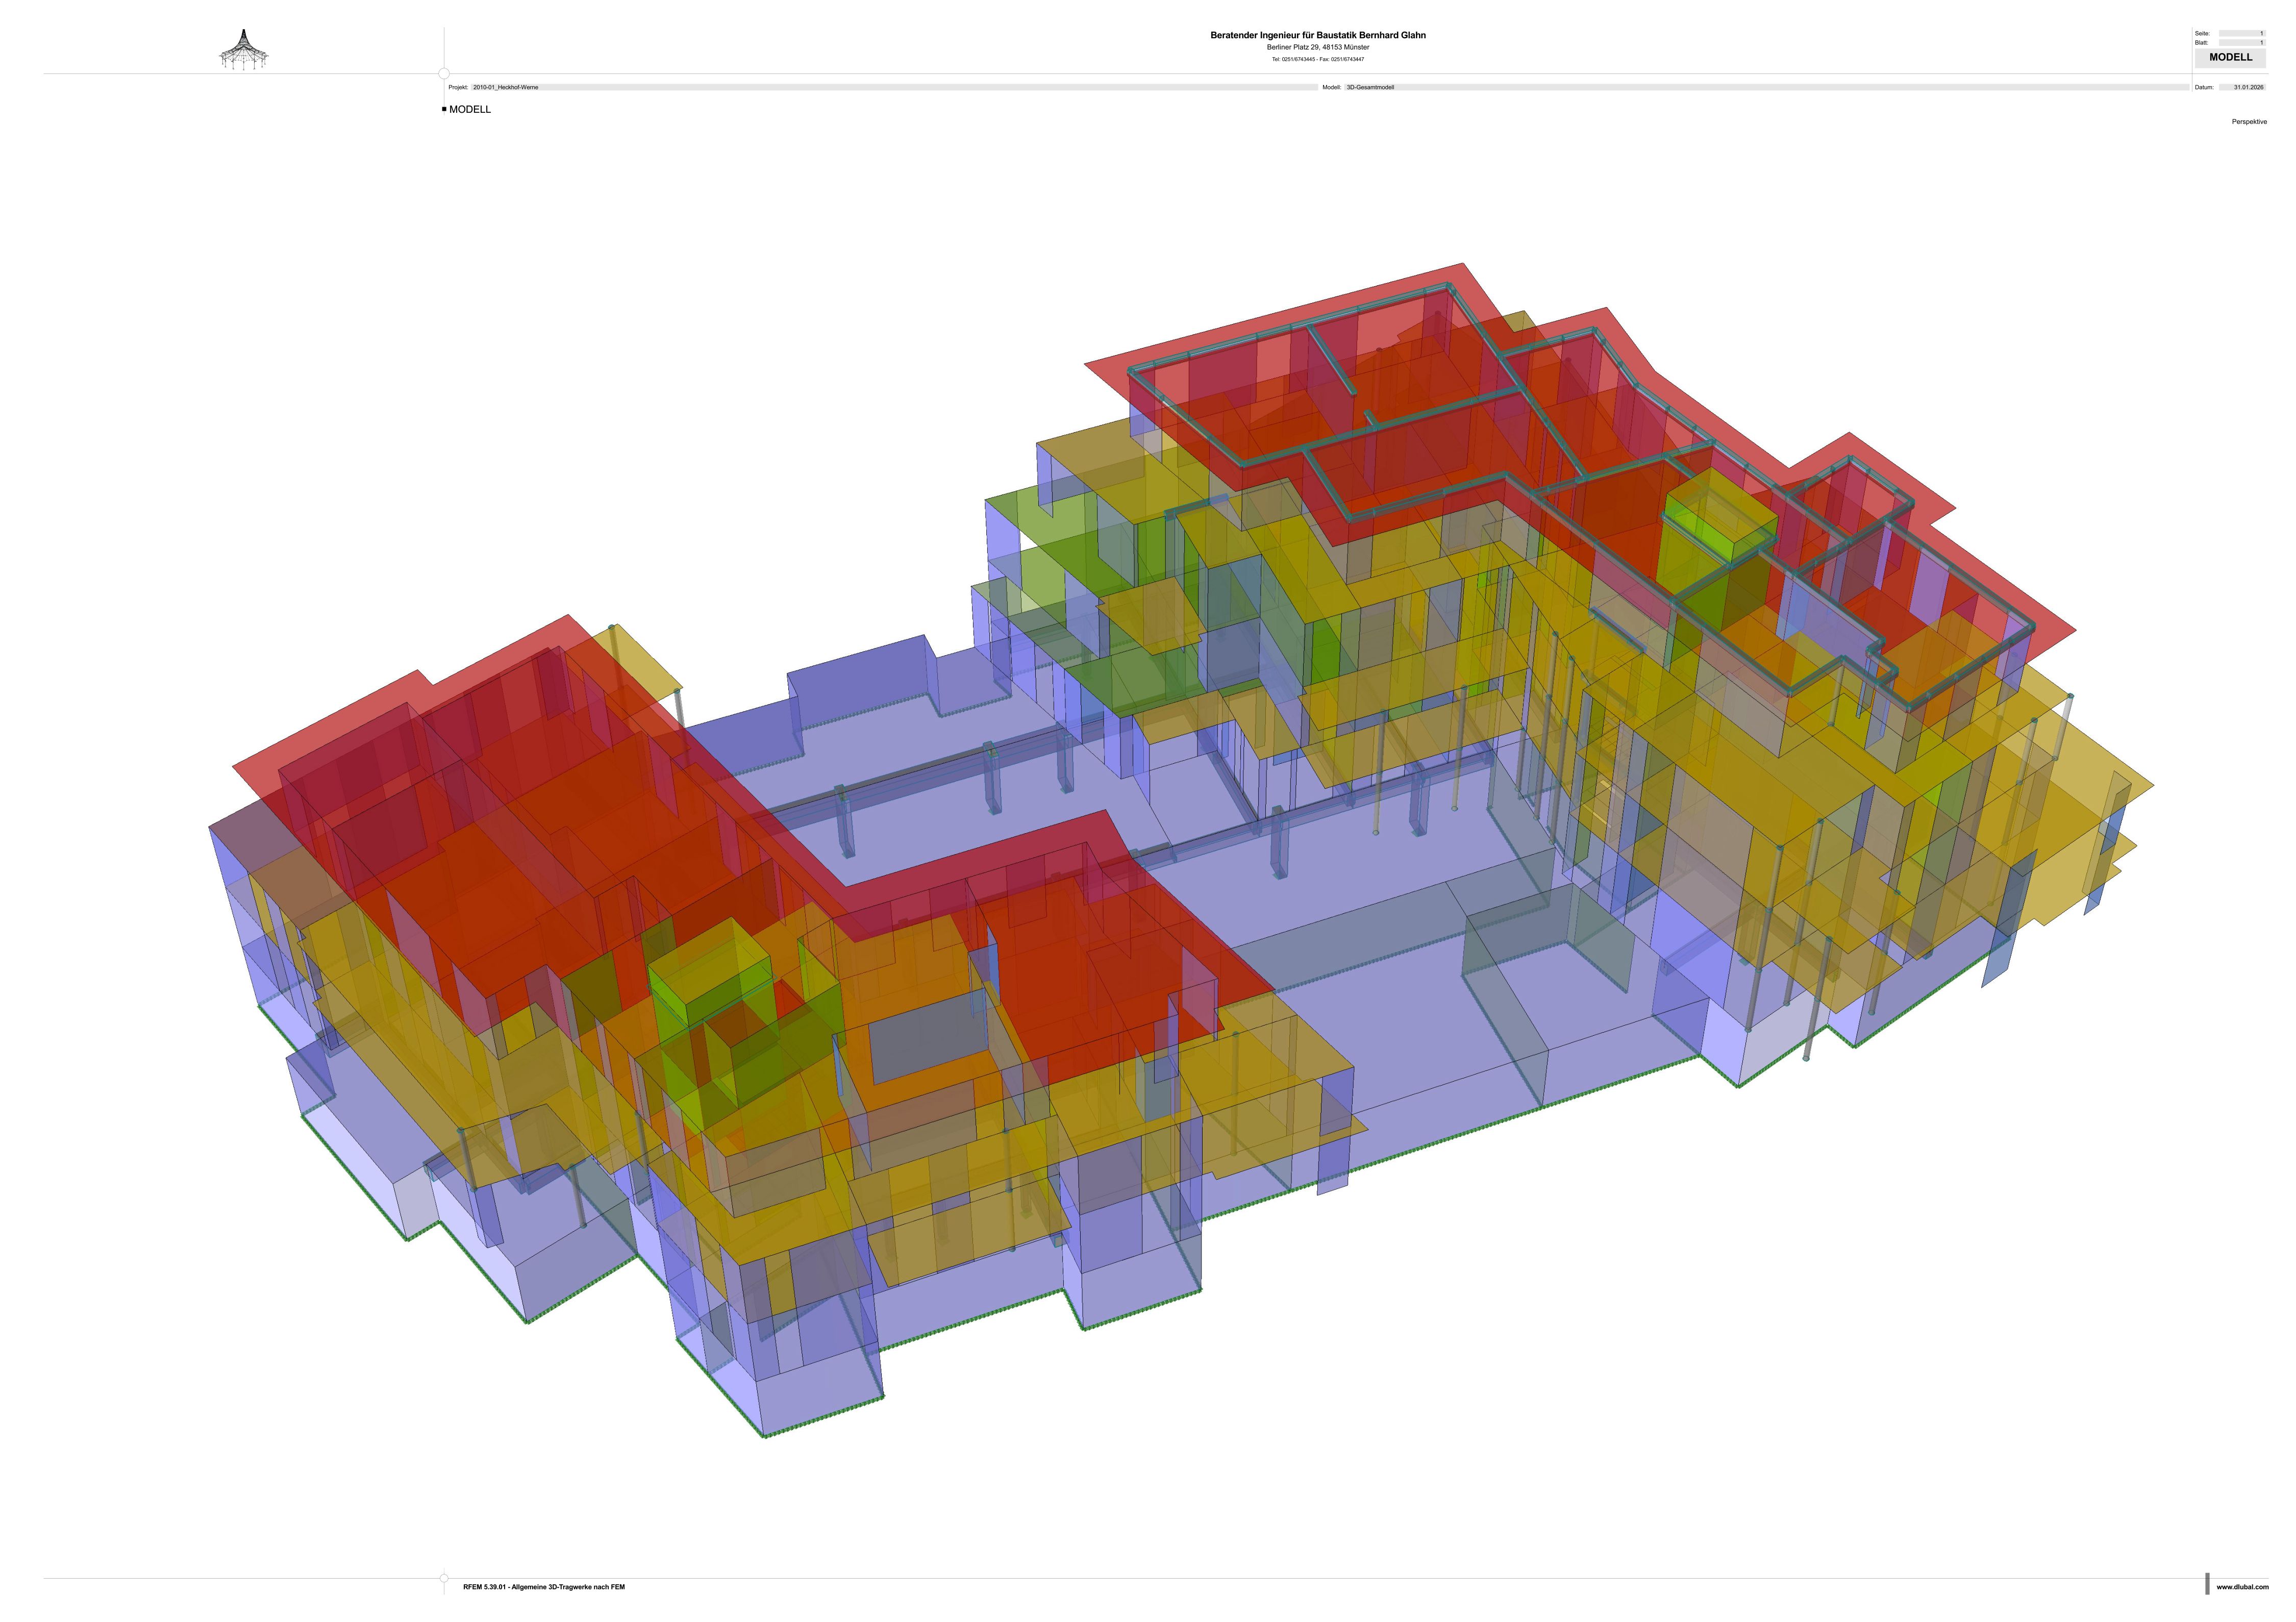Click the Seite page number field
Image resolution: width=2296 pixels, height=1622 pixels.
2241,33
